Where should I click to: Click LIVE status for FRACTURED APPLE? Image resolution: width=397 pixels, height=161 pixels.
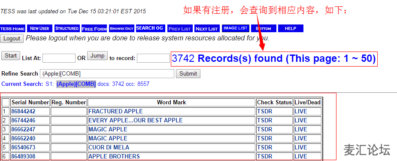click(x=301, y=111)
